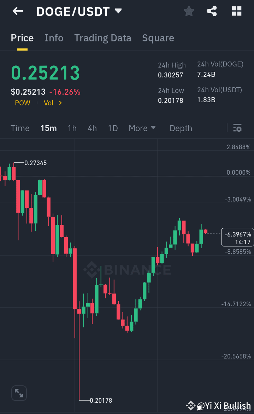254x414 pixels.
Task: Expand the chart with the fullscreen icon
Action: click(19, 393)
